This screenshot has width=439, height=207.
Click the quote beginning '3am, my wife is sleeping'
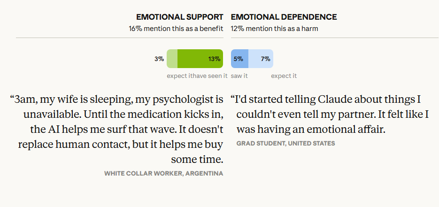pos(120,129)
